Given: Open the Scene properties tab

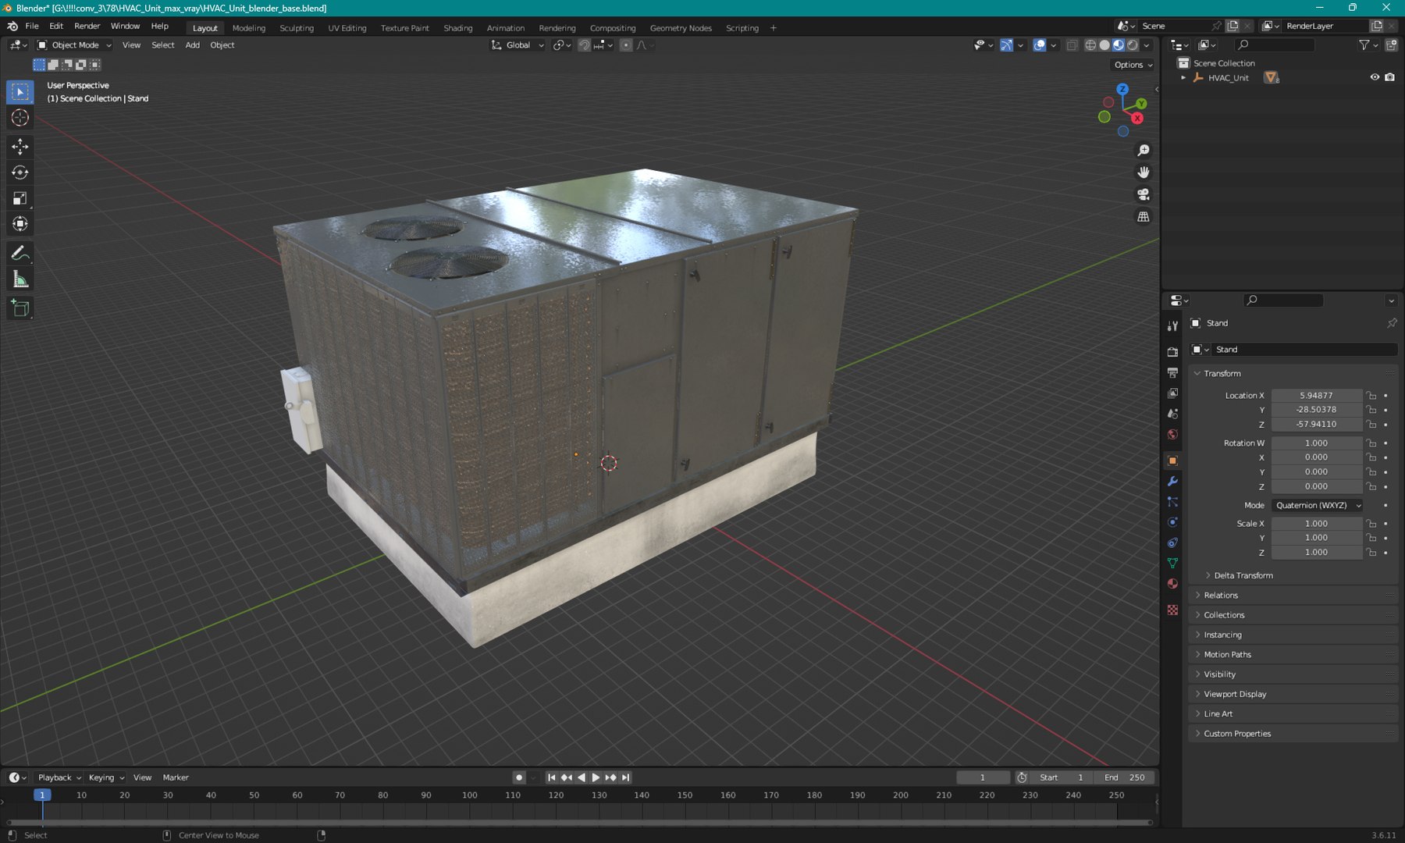Looking at the screenshot, I should [1172, 414].
